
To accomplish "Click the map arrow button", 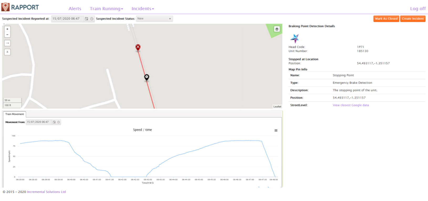I will pos(7,43).
